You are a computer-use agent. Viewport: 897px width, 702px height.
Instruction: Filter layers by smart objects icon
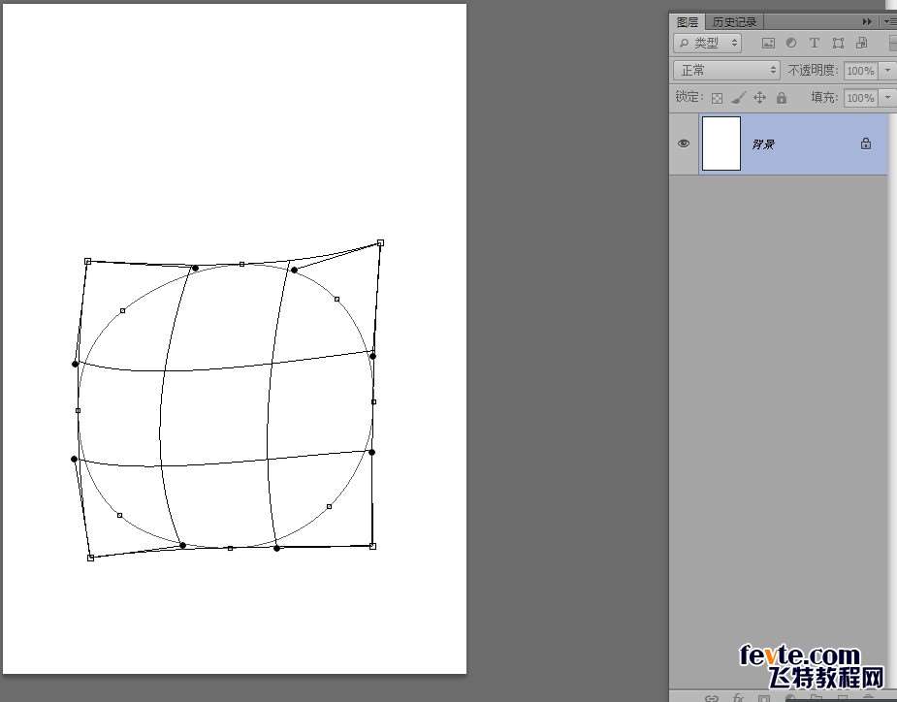coord(861,43)
